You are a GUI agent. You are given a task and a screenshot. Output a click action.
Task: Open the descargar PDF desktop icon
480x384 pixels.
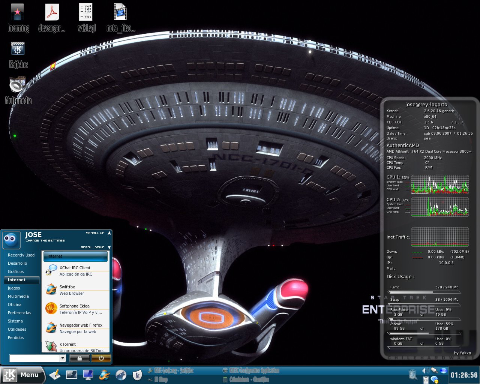[x=52, y=18]
